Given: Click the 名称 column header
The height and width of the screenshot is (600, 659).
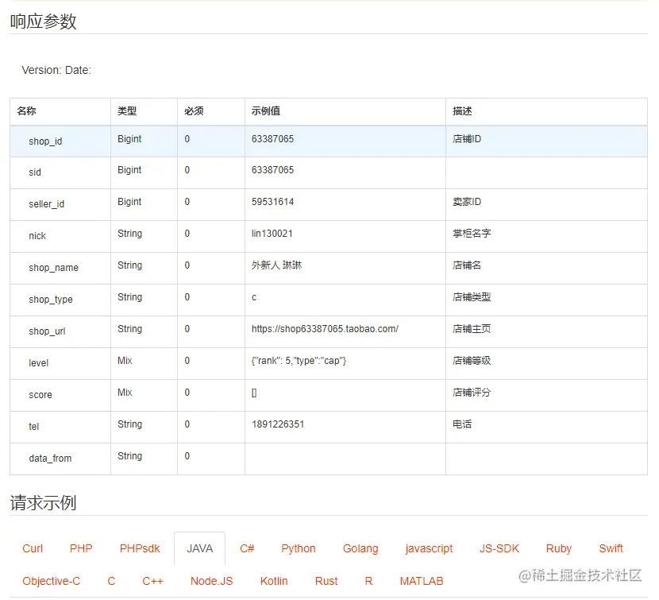Looking at the screenshot, I should coord(26,111).
